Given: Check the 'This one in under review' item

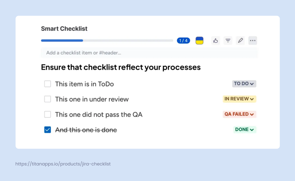Looking at the screenshot, I should click(x=48, y=99).
